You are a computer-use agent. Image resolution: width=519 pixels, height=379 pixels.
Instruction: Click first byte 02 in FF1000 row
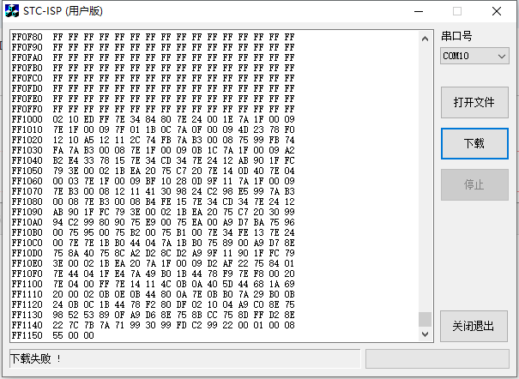pyautogui.click(x=57, y=119)
